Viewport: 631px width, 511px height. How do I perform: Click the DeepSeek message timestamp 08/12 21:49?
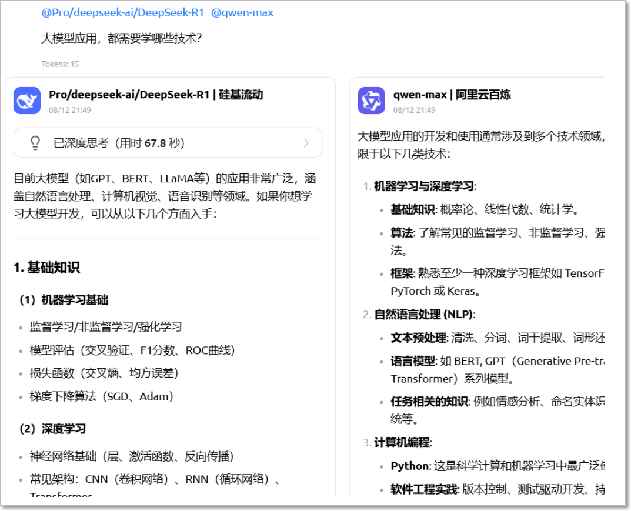click(x=70, y=110)
